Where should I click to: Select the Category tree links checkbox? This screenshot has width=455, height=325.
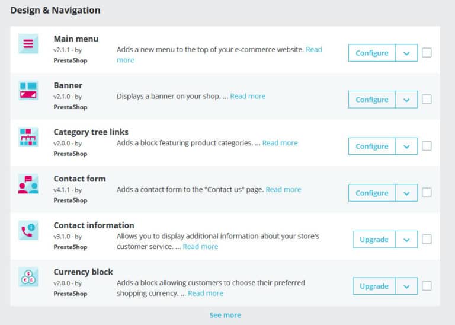click(x=427, y=146)
